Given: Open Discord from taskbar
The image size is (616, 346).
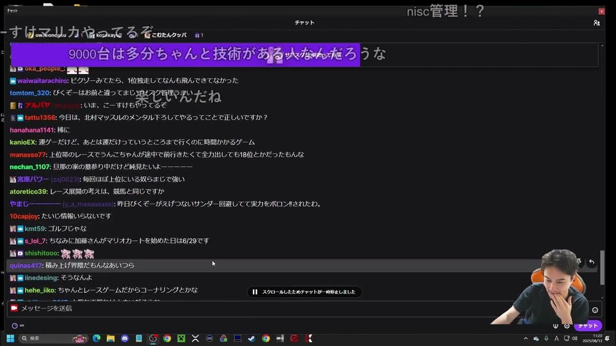Looking at the screenshot, I should (x=125, y=338).
